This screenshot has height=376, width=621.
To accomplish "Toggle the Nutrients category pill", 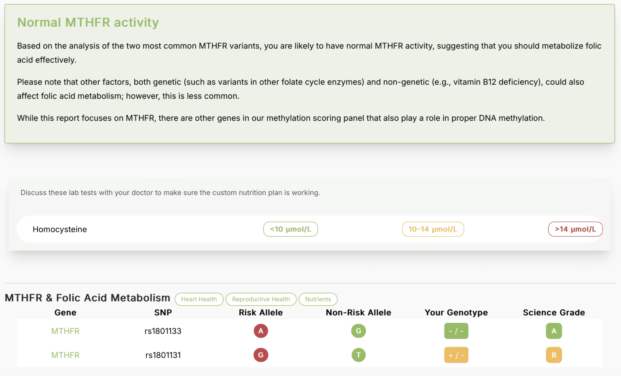I will click(318, 299).
